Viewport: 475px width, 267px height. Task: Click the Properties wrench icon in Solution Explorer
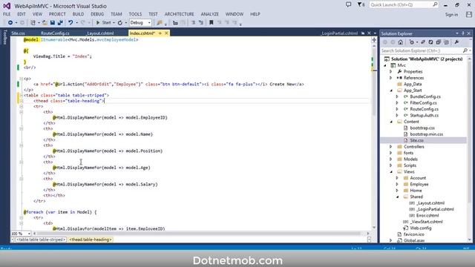tap(457, 42)
